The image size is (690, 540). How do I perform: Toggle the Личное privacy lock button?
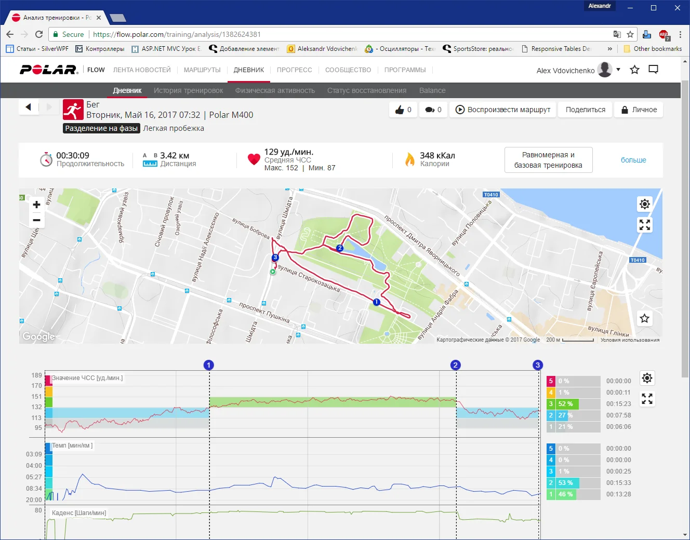pos(639,110)
